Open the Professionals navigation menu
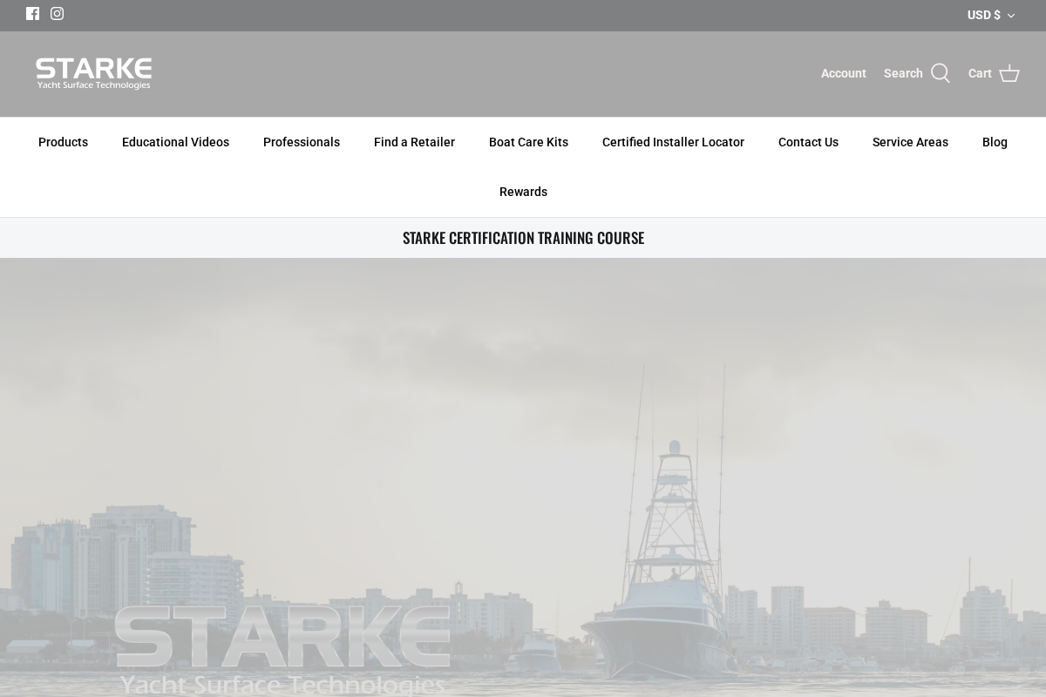 pyautogui.click(x=301, y=142)
